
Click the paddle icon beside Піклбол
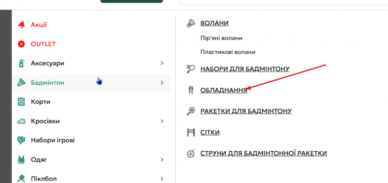21,178
